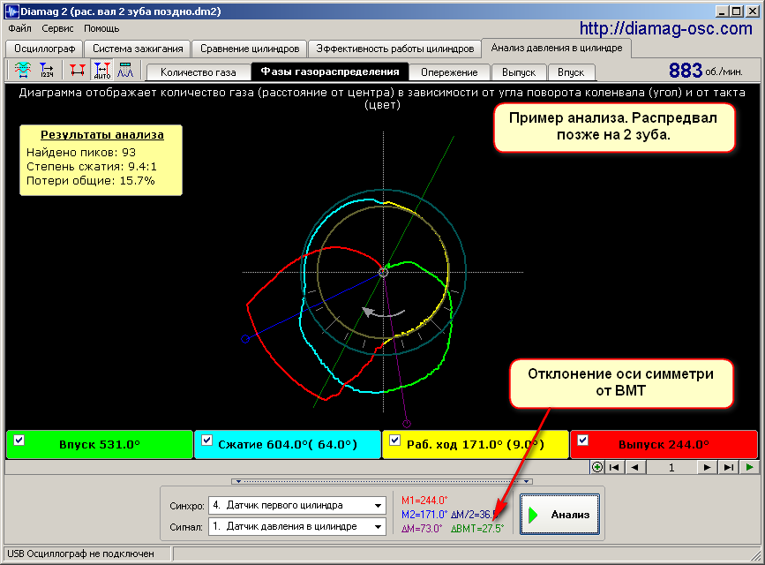Click the M1=244.0° value
This screenshot has width=765, height=565.
424,500
